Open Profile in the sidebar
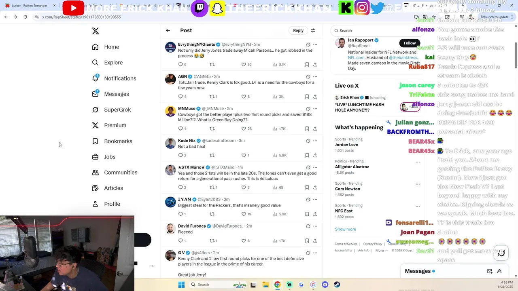 pos(106,204)
